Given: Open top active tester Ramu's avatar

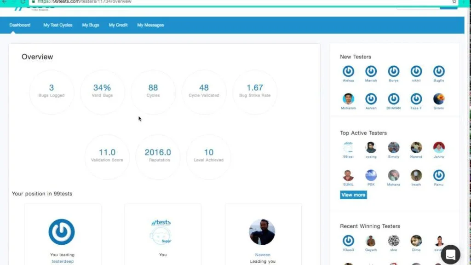Looking at the screenshot, I should tap(438, 175).
